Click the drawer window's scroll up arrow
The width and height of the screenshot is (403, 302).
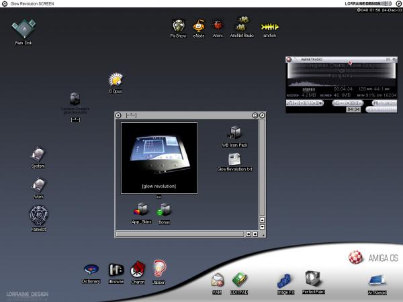(x=262, y=220)
